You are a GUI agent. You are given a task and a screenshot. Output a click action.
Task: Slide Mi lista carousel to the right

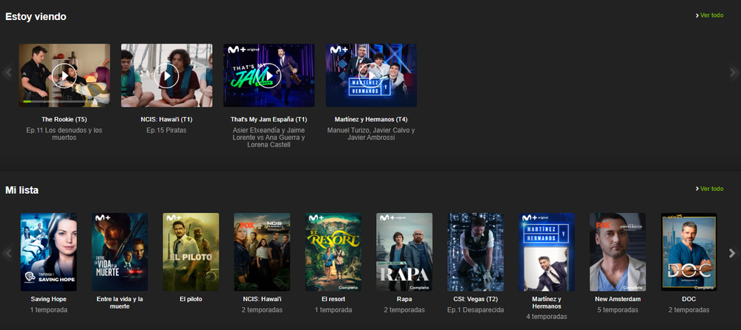click(x=733, y=253)
